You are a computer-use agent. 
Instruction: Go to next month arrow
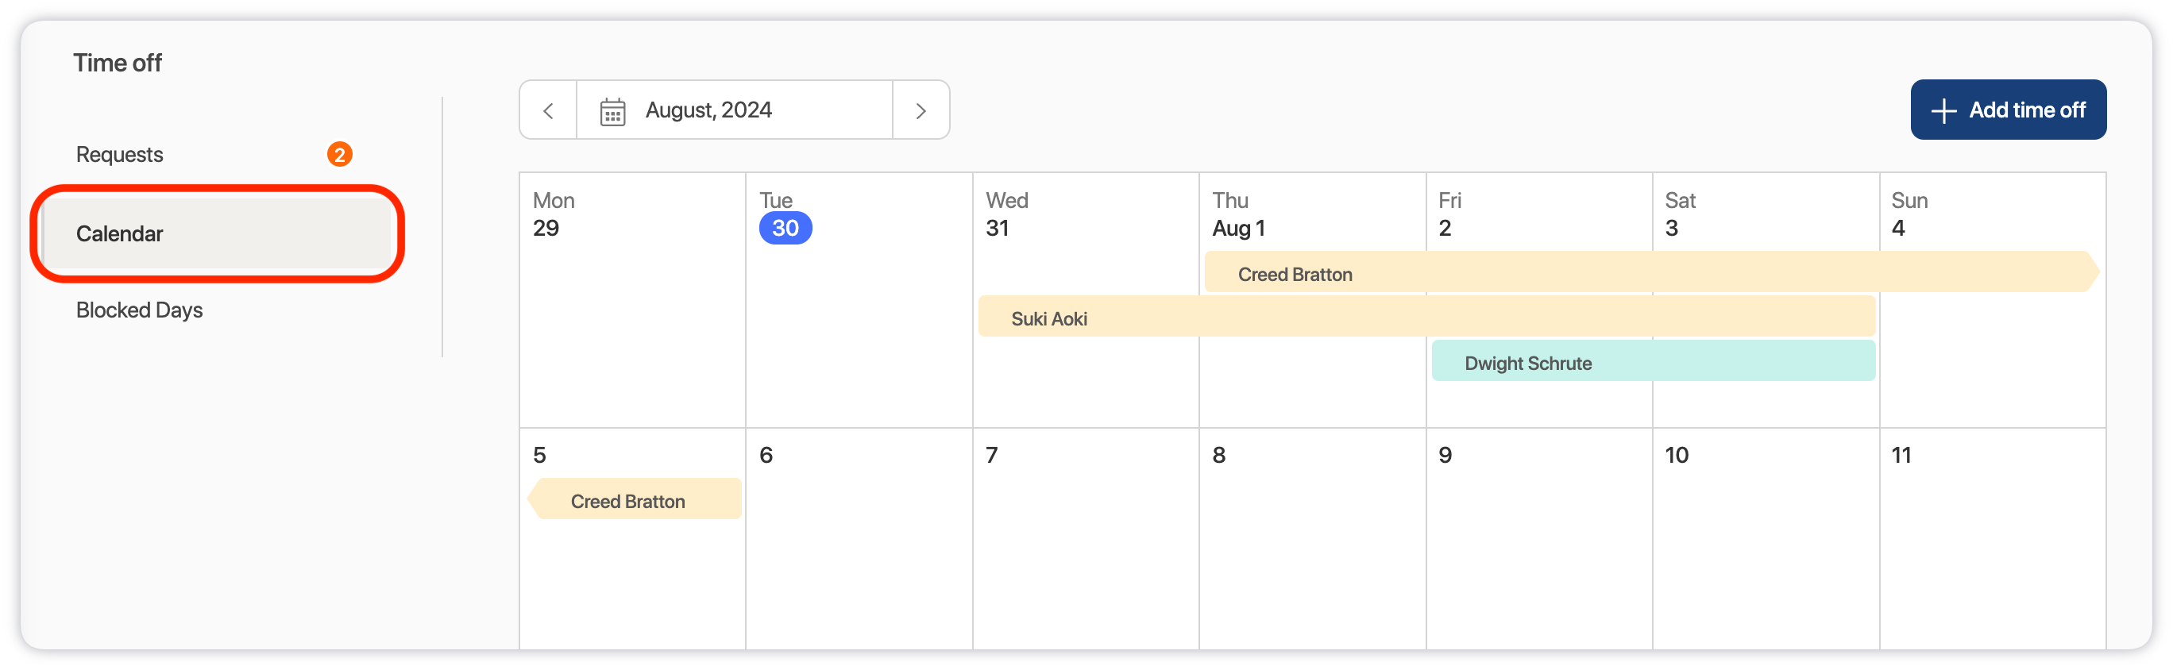(x=921, y=110)
